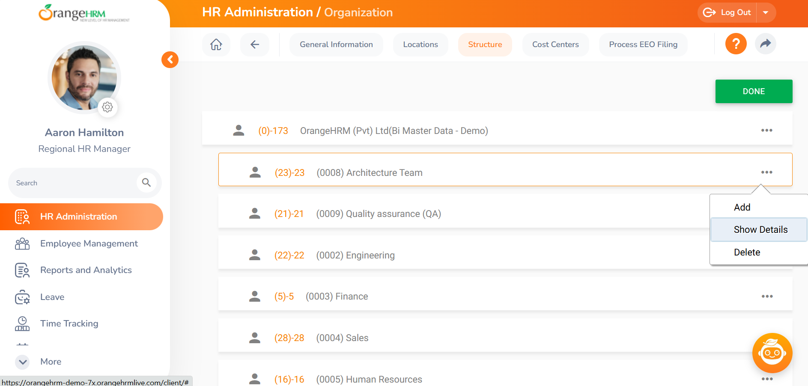Switch to Locations tab
The height and width of the screenshot is (386, 808).
[x=420, y=45]
